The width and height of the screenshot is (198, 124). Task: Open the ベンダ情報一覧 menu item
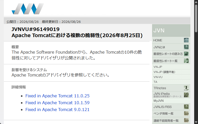(171, 114)
